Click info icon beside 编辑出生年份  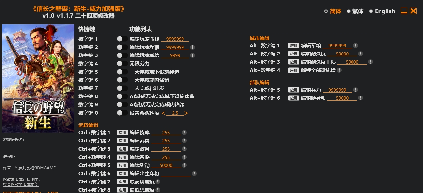[x=194, y=174]
